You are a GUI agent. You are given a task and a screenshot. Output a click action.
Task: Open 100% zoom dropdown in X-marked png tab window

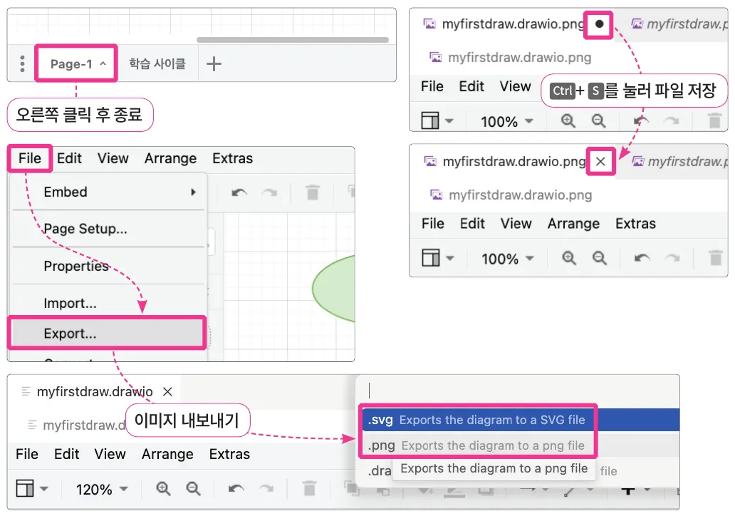click(508, 259)
